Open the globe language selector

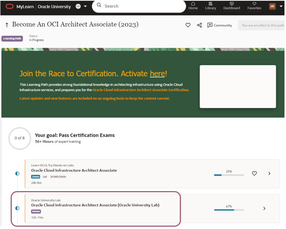point(79,6)
